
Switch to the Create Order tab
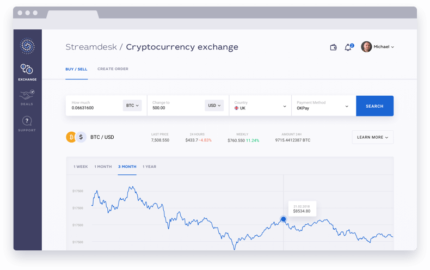pyautogui.click(x=113, y=69)
